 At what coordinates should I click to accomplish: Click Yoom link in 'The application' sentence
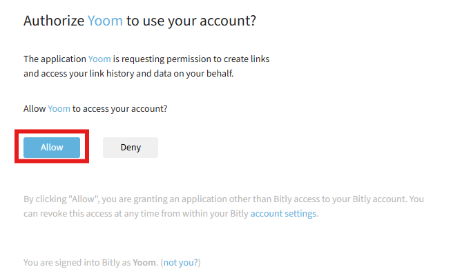tap(99, 59)
